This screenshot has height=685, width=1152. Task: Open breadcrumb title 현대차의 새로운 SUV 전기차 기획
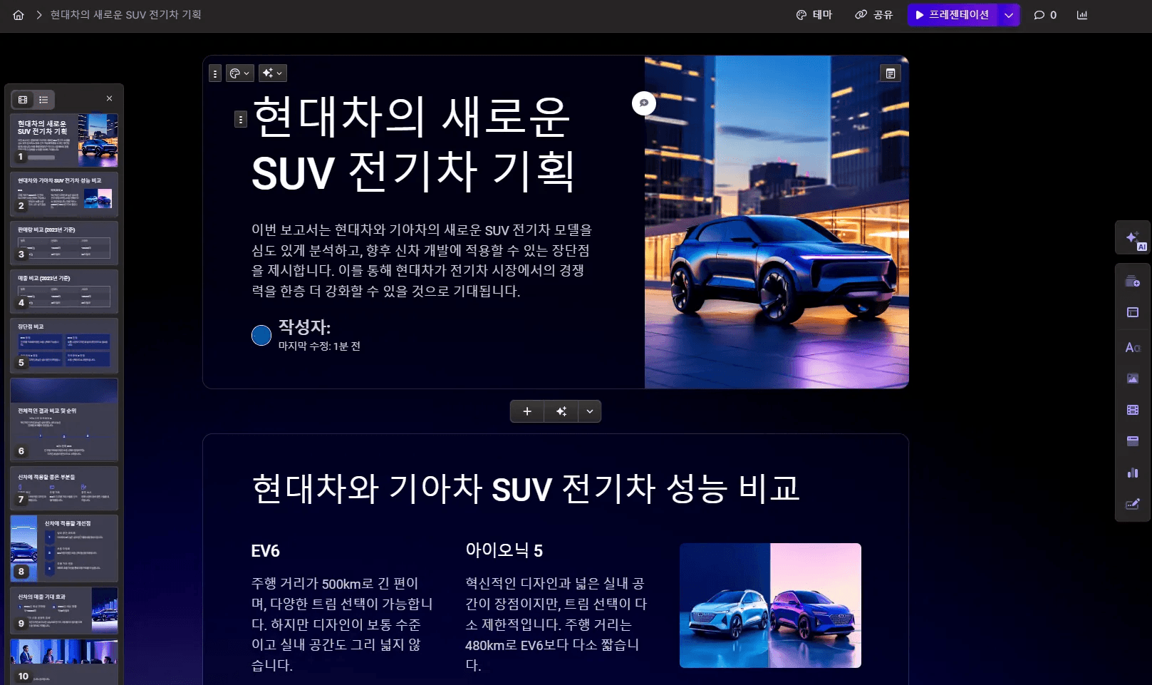tap(125, 15)
